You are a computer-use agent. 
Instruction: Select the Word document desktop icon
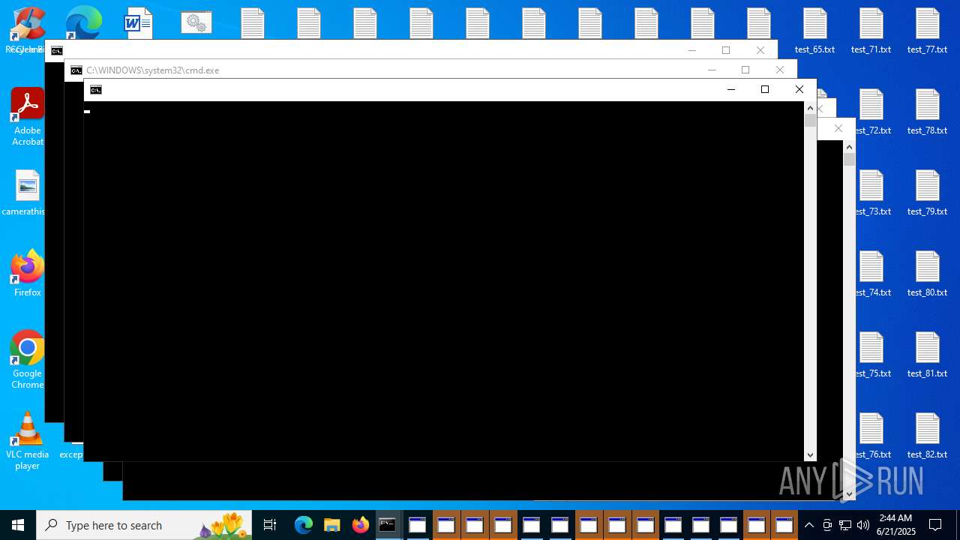point(139,23)
